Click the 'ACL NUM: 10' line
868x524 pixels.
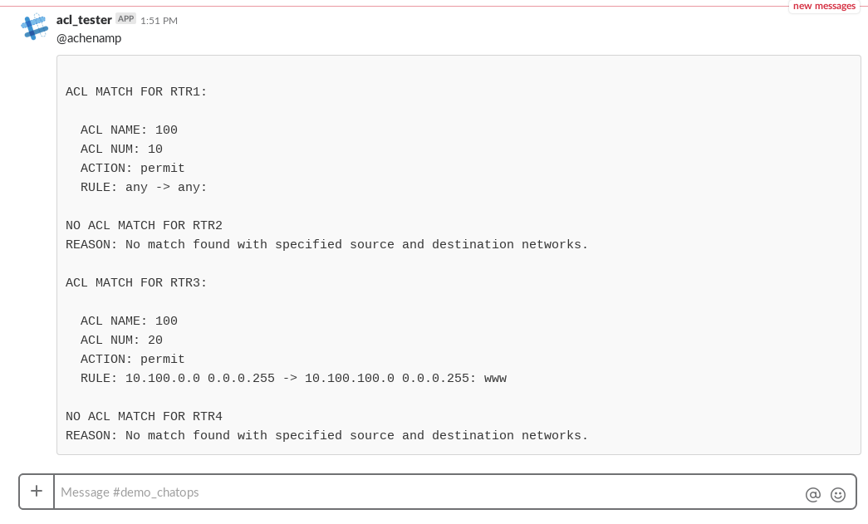(121, 149)
